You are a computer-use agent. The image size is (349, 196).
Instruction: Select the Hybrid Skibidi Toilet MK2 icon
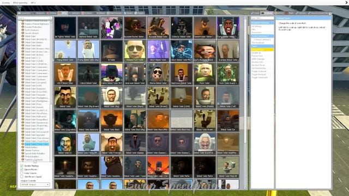pyautogui.click(x=112, y=74)
